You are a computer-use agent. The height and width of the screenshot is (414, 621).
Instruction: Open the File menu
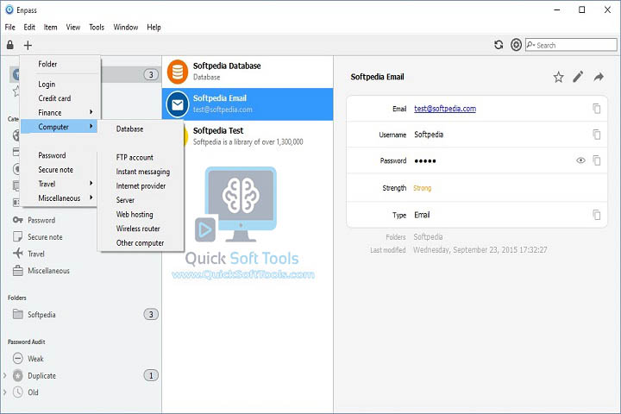coord(9,28)
